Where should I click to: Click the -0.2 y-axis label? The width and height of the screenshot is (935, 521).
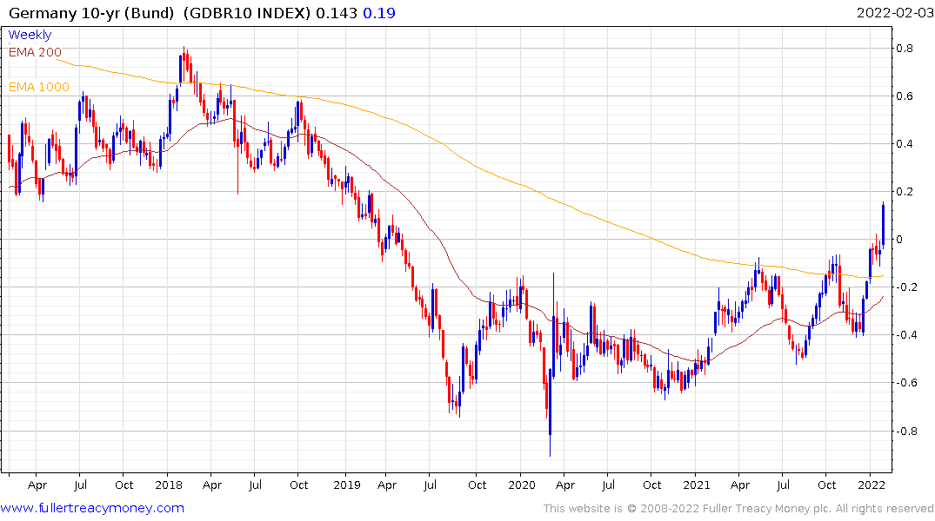click(x=907, y=287)
